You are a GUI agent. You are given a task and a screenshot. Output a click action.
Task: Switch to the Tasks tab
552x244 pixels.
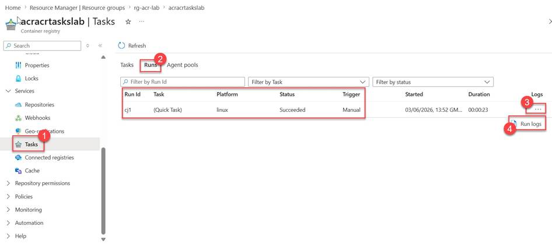127,65
